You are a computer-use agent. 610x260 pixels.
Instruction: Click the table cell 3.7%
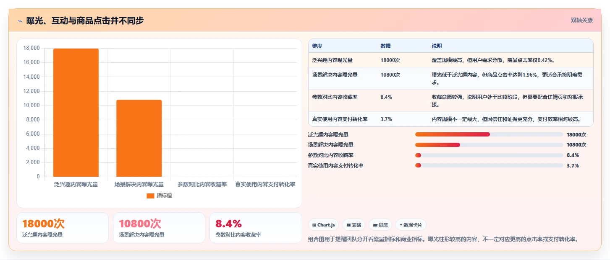386,119
